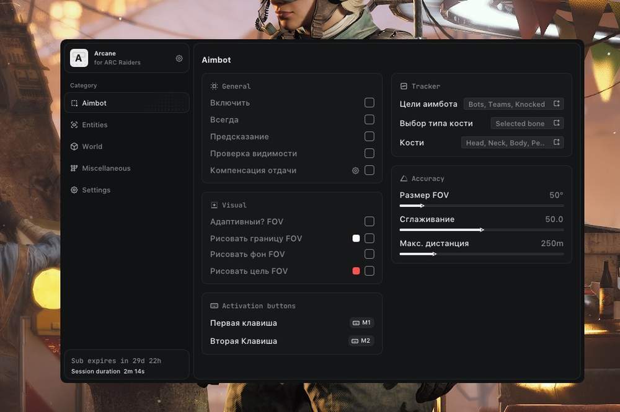Open red color swatch for FOV target
The height and width of the screenshot is (412, 620).
[356, 271]
